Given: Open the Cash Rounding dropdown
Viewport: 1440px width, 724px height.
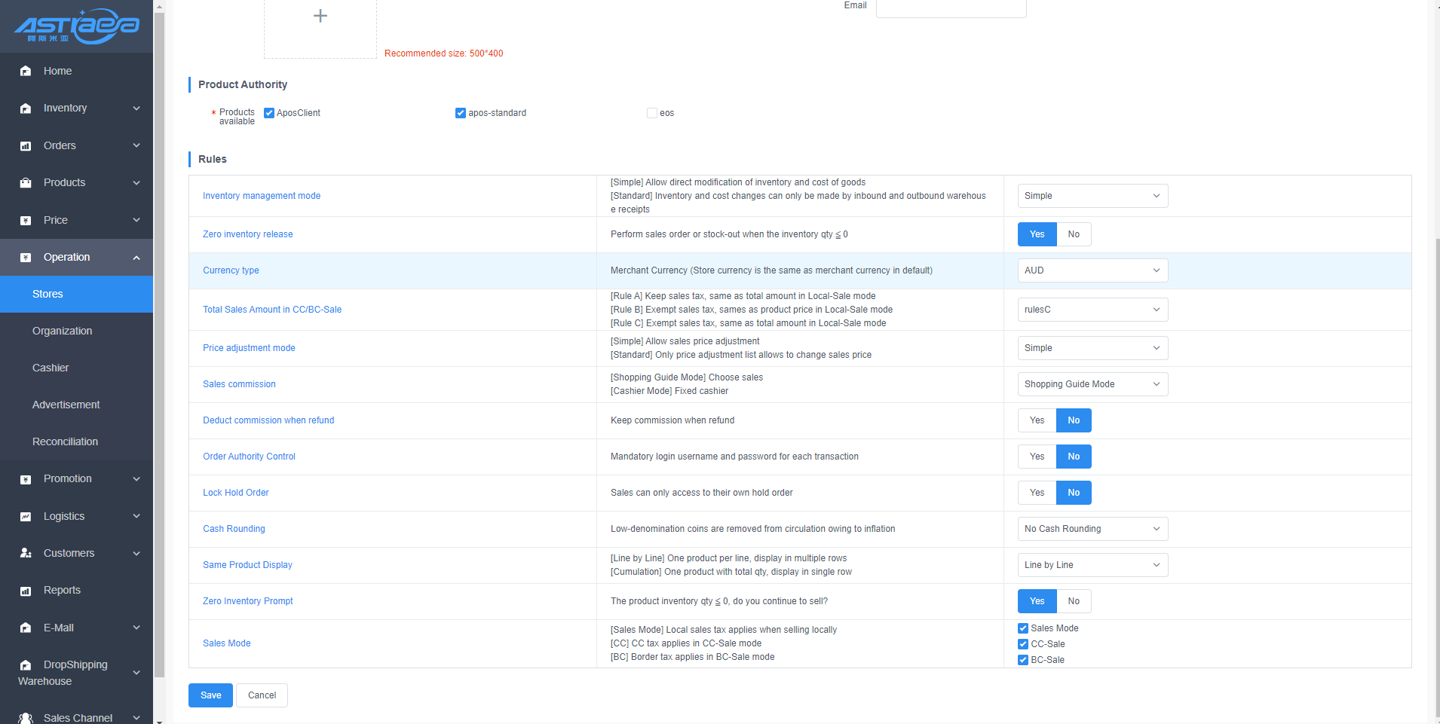Looking at the screenshot, I should point(1092,529).
